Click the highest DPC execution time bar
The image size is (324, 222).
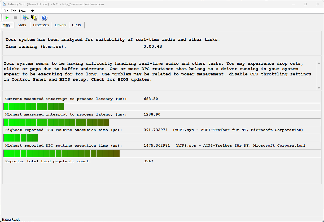pyautogui.click(x=162, y=153)
